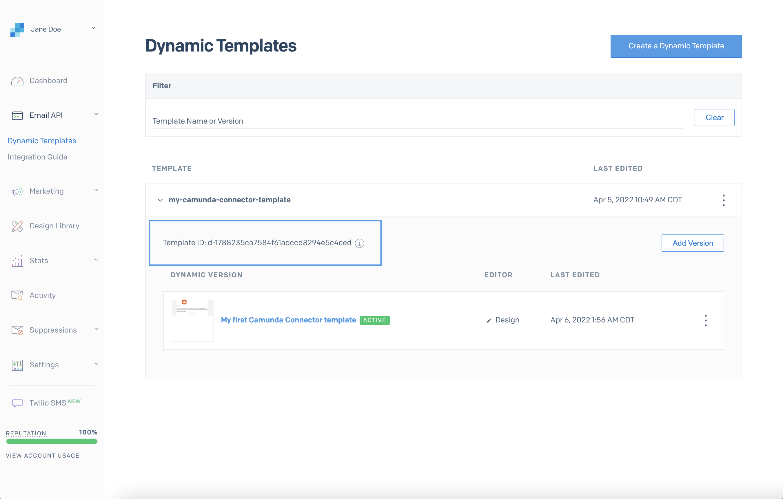Click the green Reputation progress bar

click(x=51, y=442)
